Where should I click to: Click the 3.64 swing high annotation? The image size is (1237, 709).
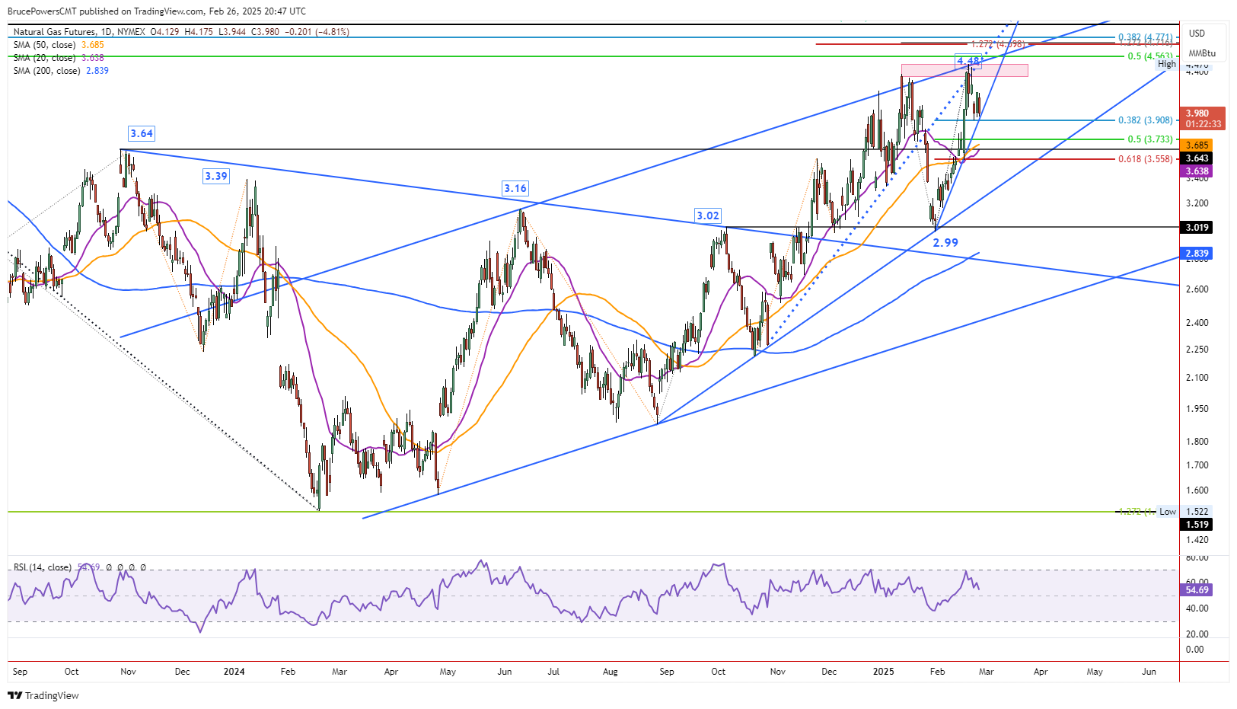[x=142, y=133]
